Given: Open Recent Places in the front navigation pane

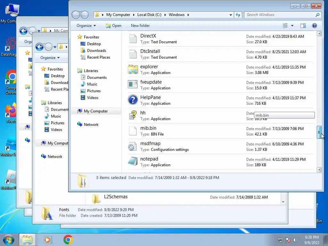Looking at the screenshot, I should pyautogui.click(x=98, y=57).
